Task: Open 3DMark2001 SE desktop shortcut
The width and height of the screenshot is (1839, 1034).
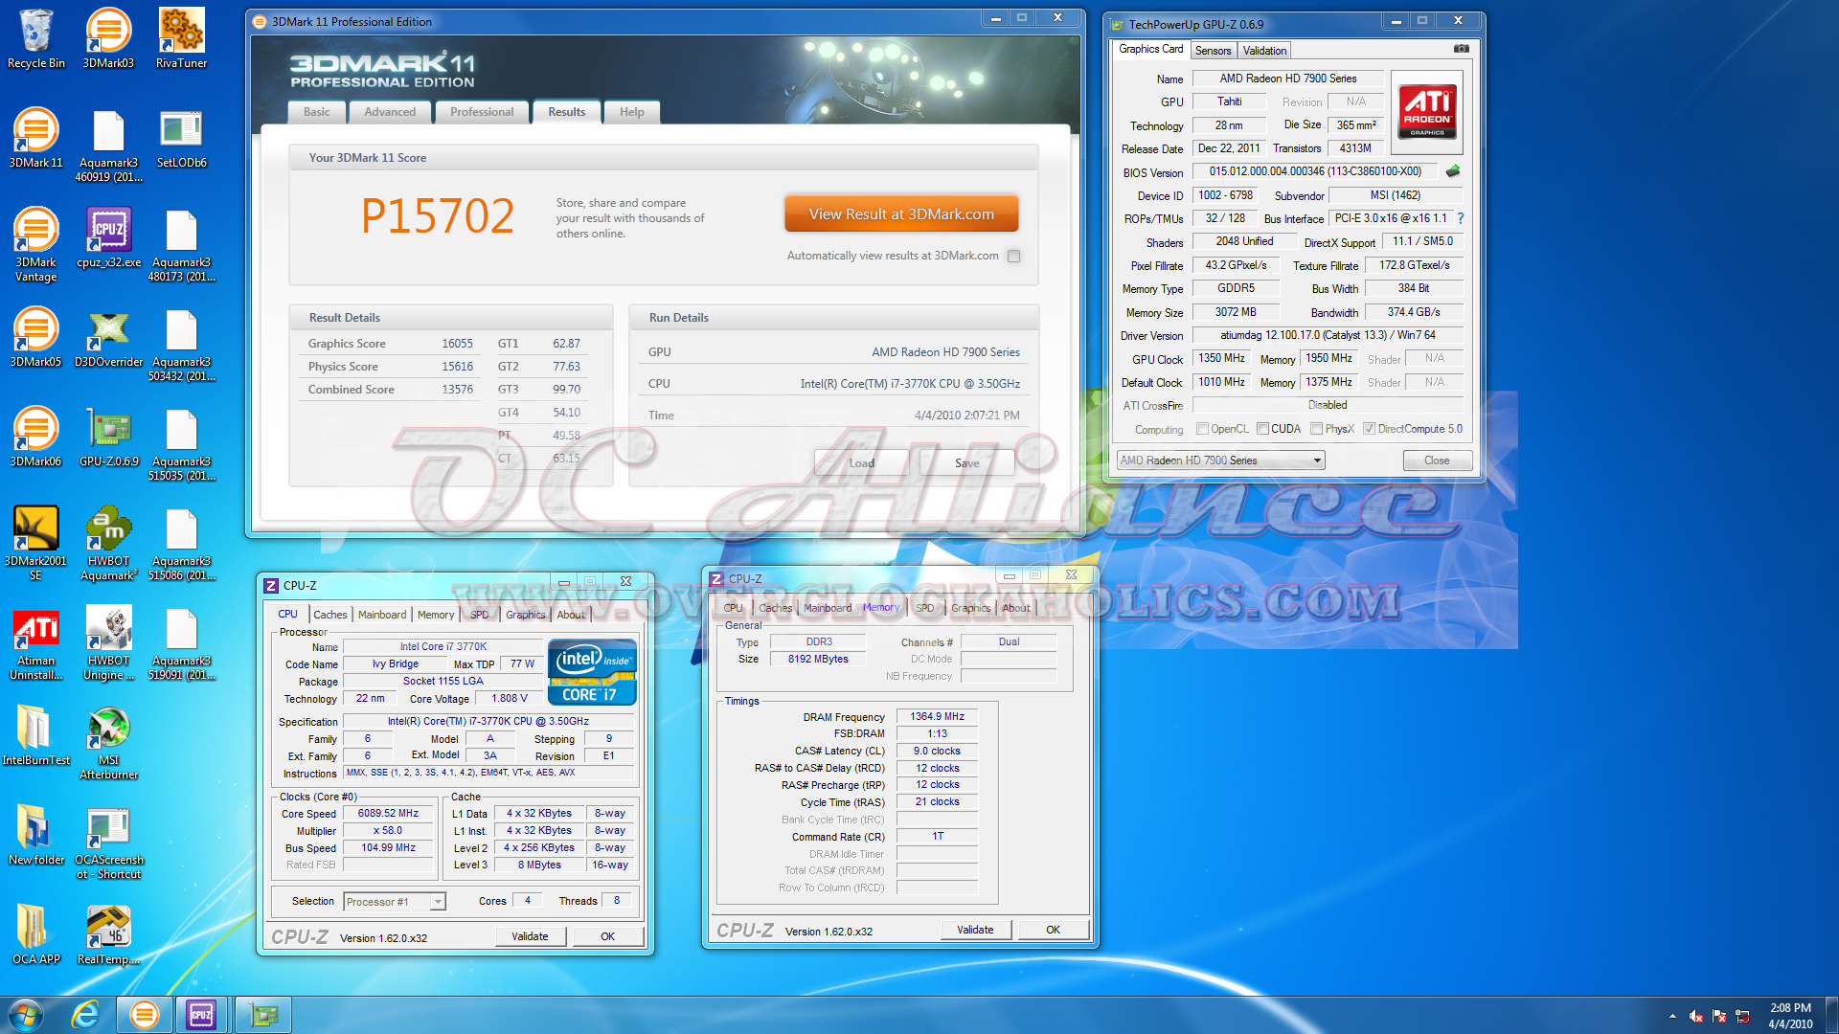Action: pyautogui.click(x=35, y=544)
